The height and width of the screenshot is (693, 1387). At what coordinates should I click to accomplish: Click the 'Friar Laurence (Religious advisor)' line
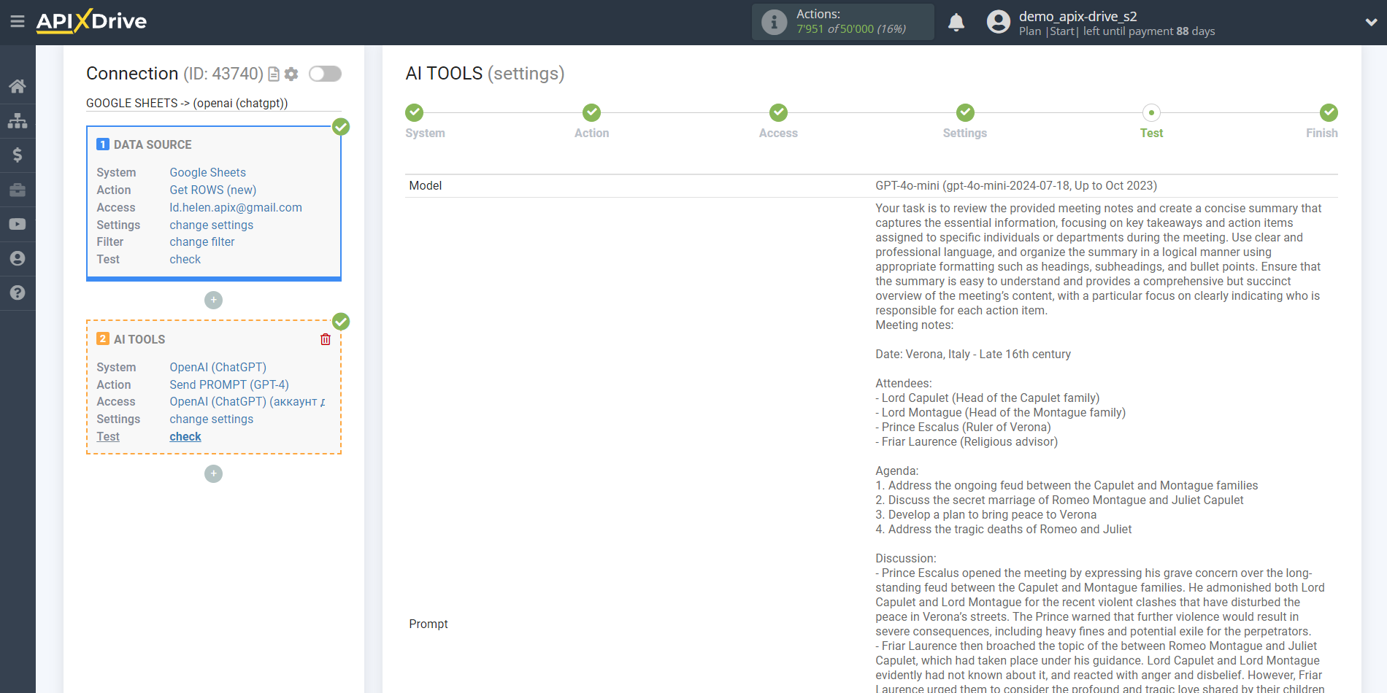(x=967, y=441)
